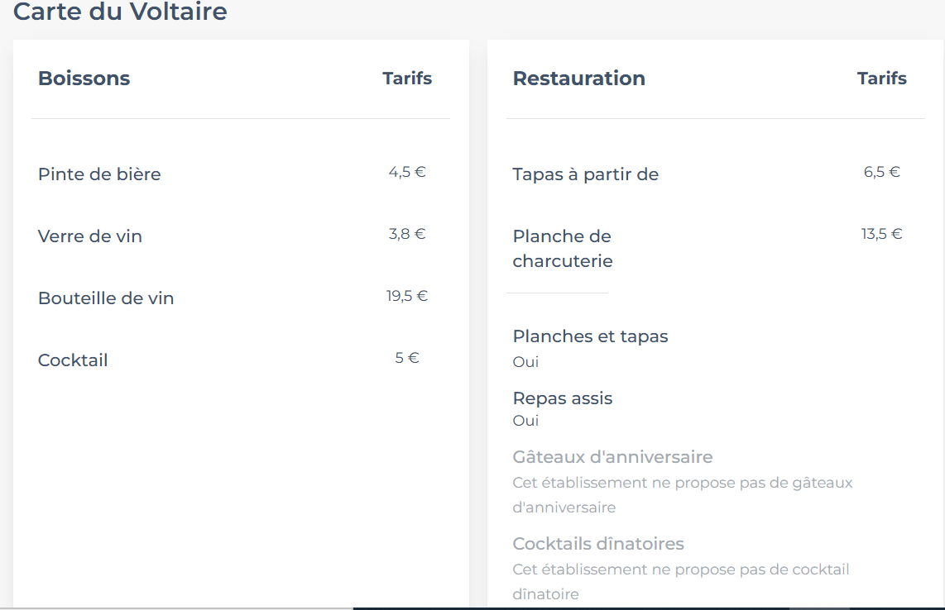
Task: Click the Carte du Voltaire heading
Action: click(120, 11)
